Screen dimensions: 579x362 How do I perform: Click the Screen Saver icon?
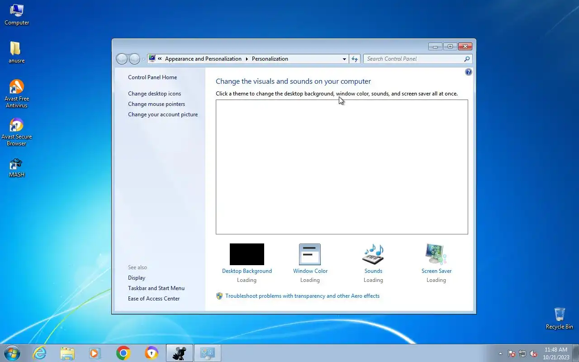pos(436,254)
